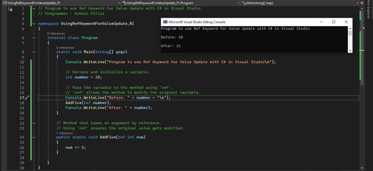Click the Debug Console window's title bar icon
The height and width of the screenshot is (171, 373).
tap(165, 22)
